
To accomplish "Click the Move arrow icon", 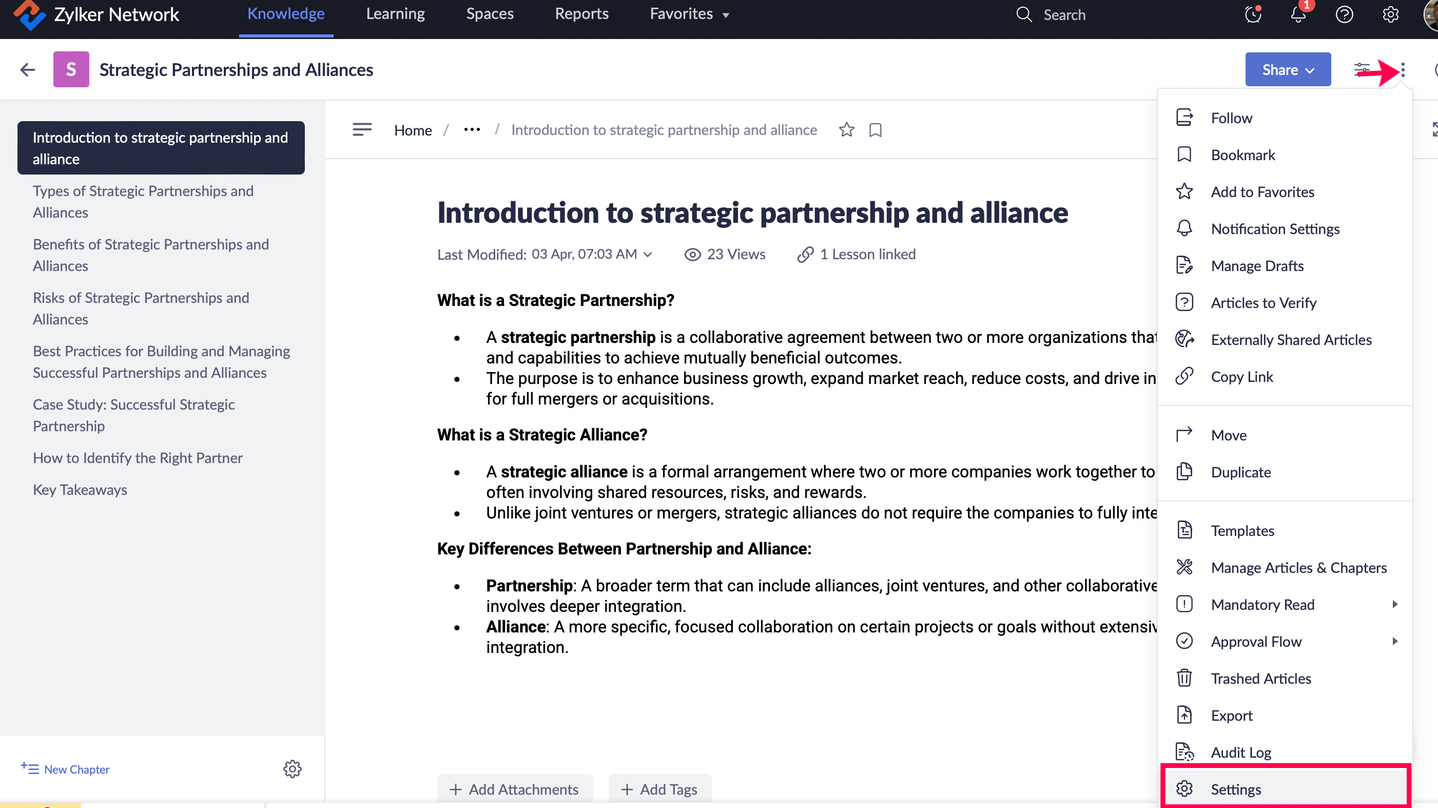I will 1184,435.
